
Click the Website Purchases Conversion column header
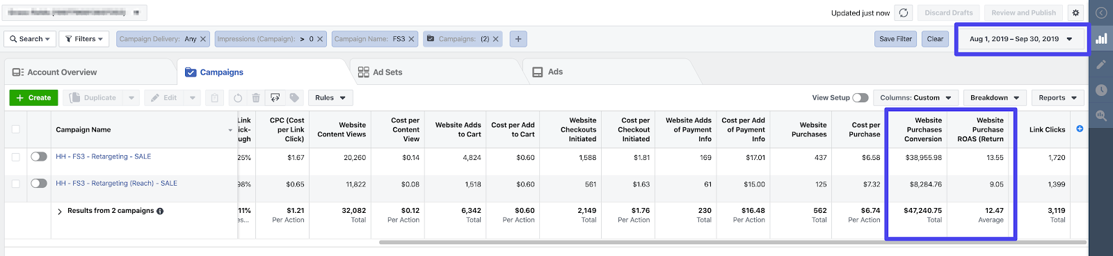916,129
